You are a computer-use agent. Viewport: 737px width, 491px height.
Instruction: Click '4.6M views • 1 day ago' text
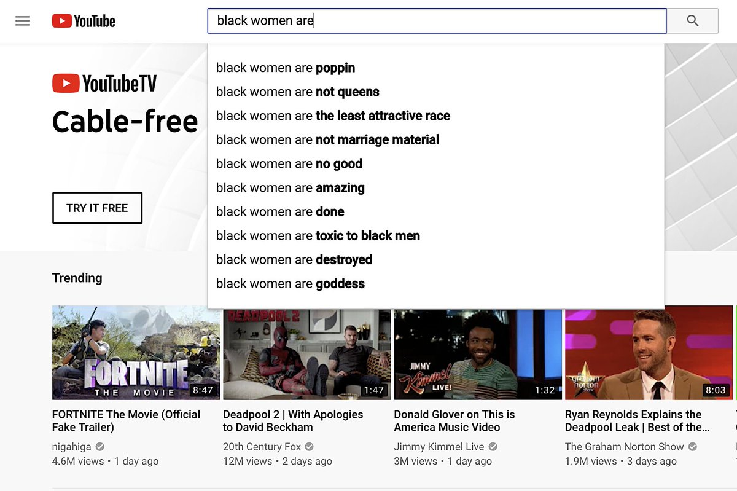point(105,461)
